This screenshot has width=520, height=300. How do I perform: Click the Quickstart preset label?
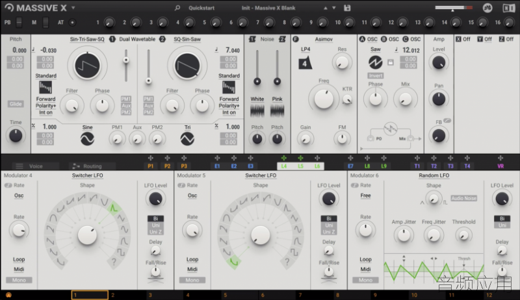tap(201, 8)
